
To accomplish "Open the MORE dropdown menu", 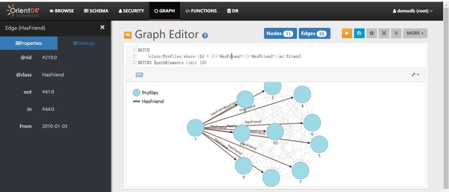I will pyautogui.click(x=415, y=33).
